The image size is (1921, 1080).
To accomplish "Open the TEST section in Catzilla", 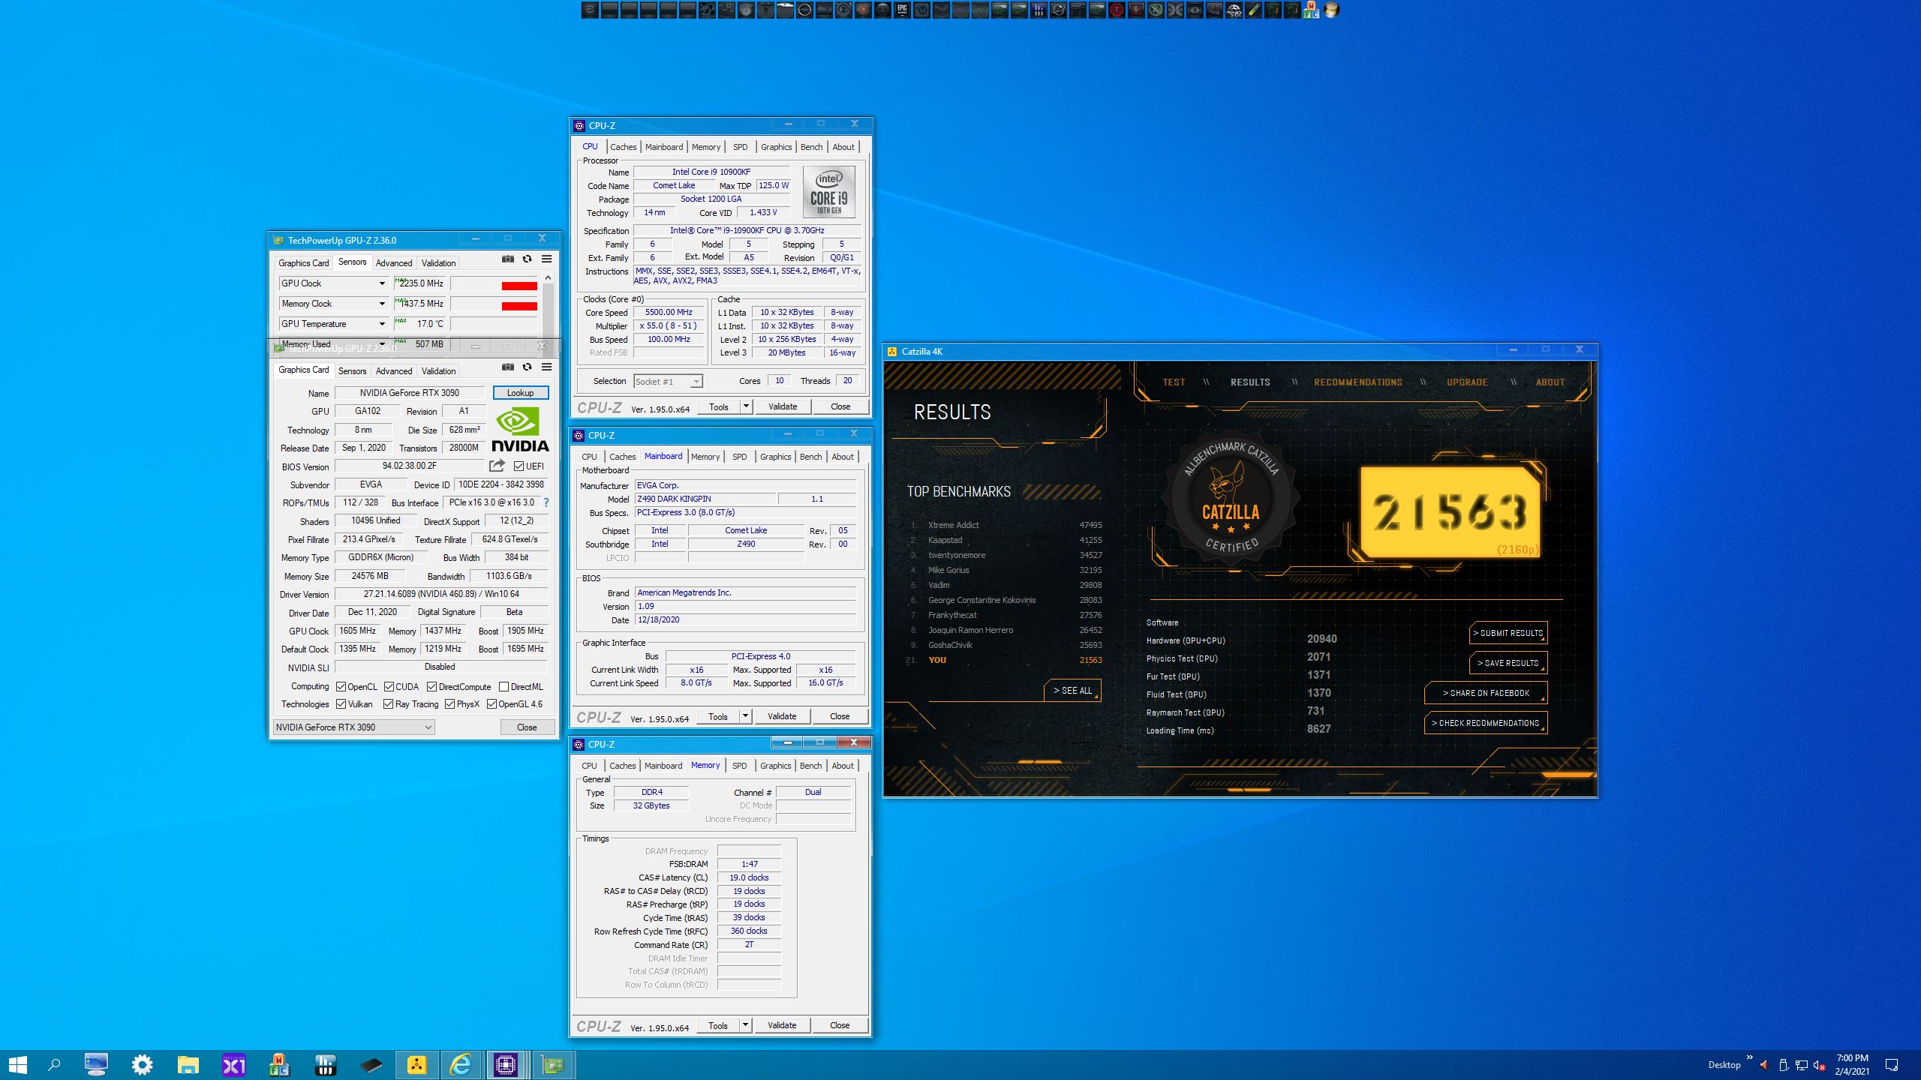I will point(1174,382).
